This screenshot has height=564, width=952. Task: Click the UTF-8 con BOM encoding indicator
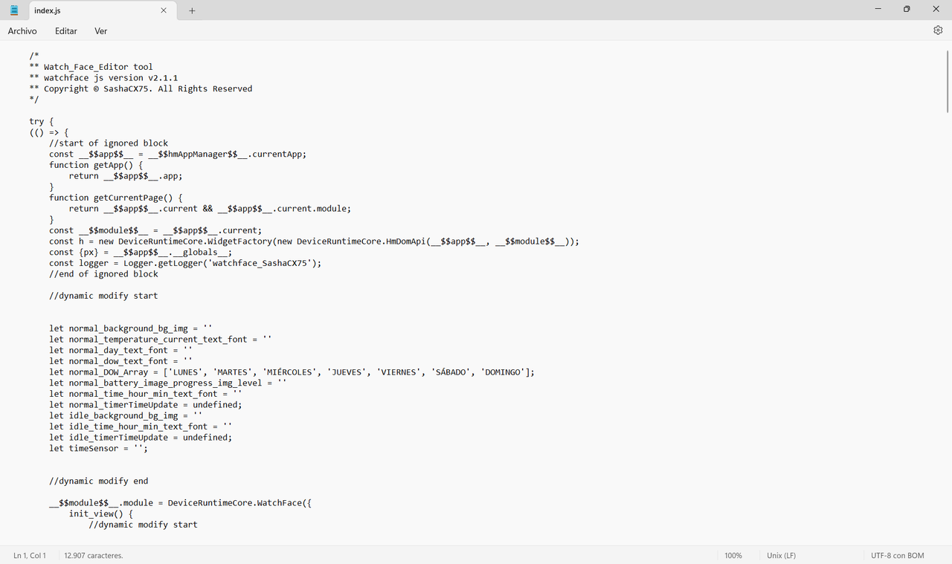[898, 555]
